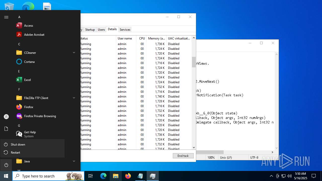Switch to the Task Manager taskbar icon
The height and width of the screenshot is (181, 322).
coord(152,176)
